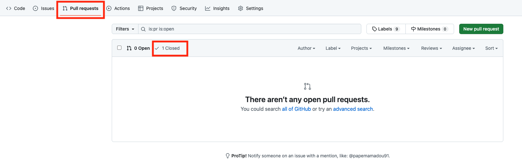This screenshot has width=522, height=167.
Task: Open the Filters dropdown
Action: [x=125, y=29]
